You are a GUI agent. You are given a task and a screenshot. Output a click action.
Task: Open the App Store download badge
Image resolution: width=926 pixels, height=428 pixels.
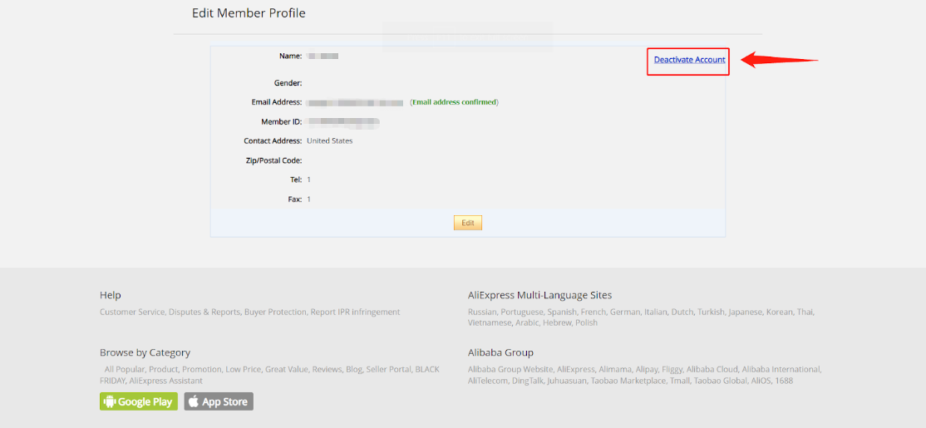point(219,401)
